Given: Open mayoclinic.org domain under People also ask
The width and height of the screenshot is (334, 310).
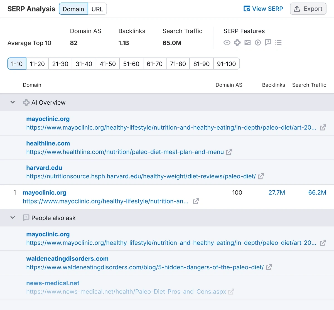Looking at the screenshot, I should click(48, 234).
